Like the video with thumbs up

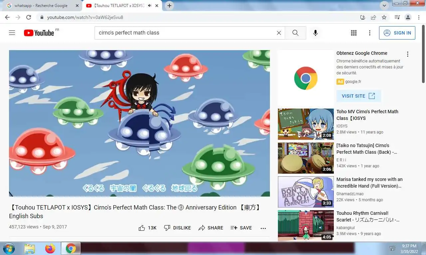[x=142, y=228]
